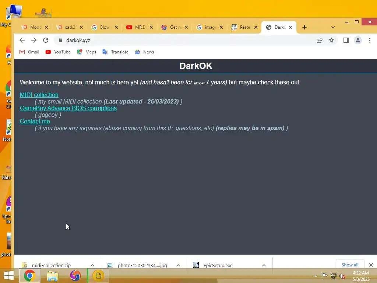The height and width of the screenshot is (283, 377).
Task: Click the DarkOK page heading
Action: 196,66
